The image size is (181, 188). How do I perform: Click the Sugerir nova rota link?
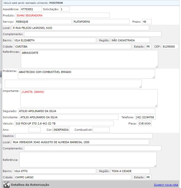point(166,185)
